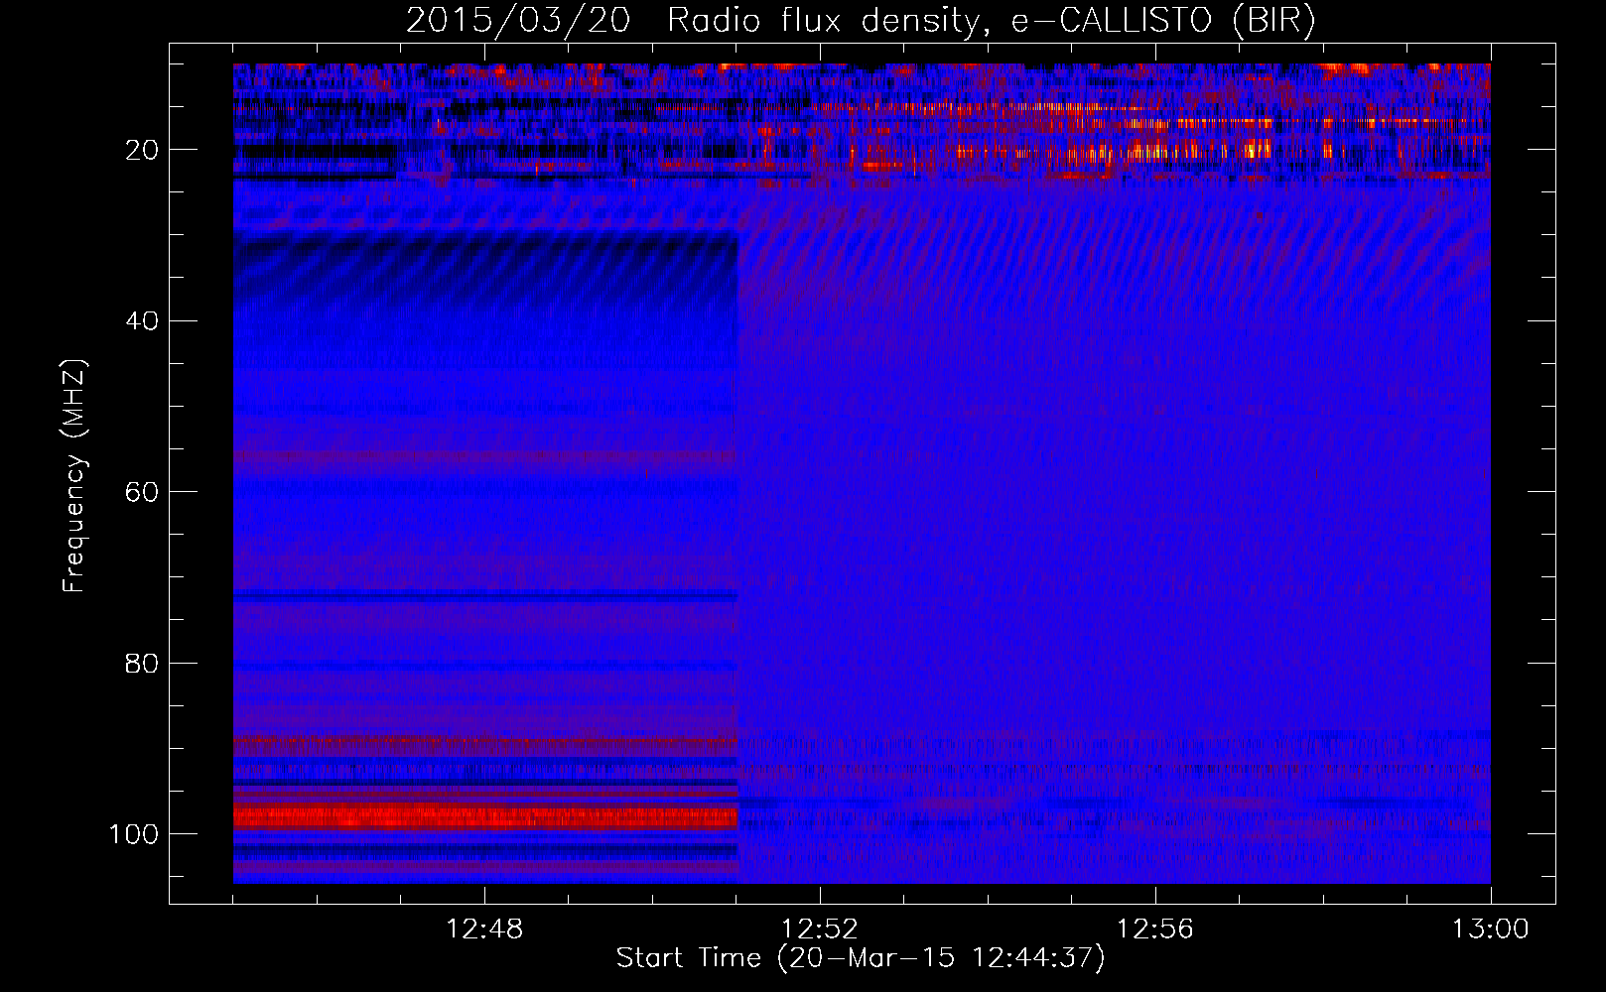
Task: Click the 12:52 time tick label
Action: point(819,930)
